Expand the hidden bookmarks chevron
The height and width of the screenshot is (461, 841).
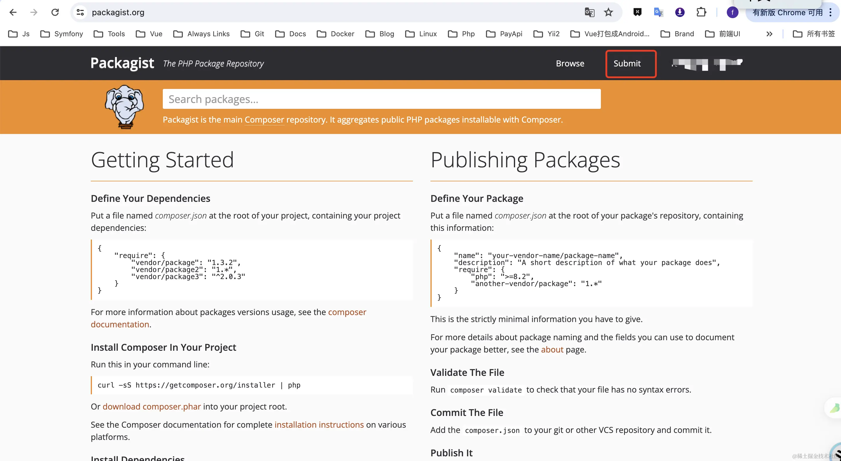click(769, 34)
